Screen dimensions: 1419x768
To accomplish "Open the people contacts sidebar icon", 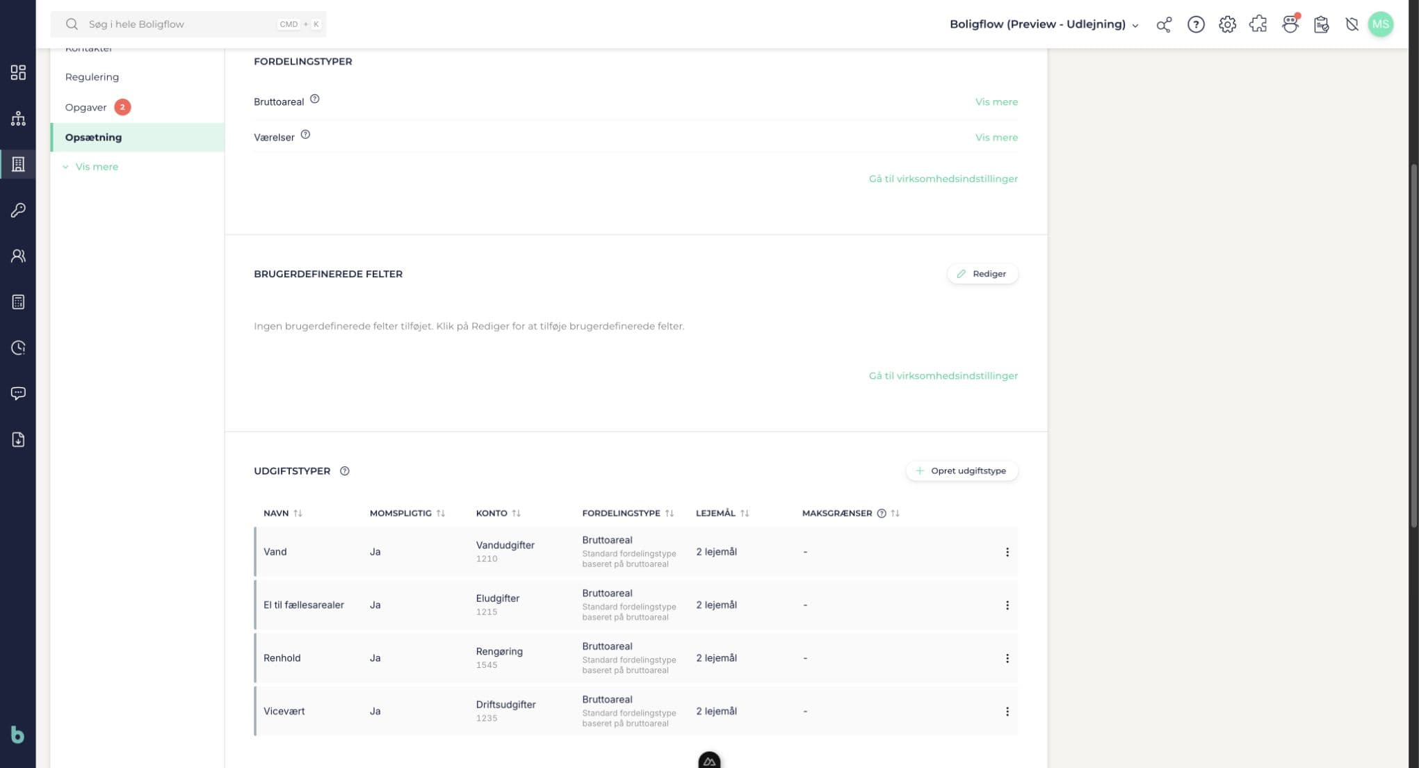I will 18,256.
